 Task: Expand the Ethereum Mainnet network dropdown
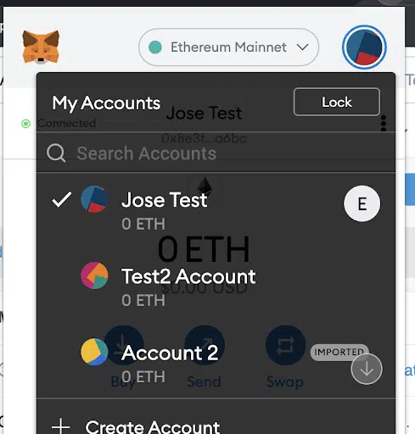[x=229, y=47]
